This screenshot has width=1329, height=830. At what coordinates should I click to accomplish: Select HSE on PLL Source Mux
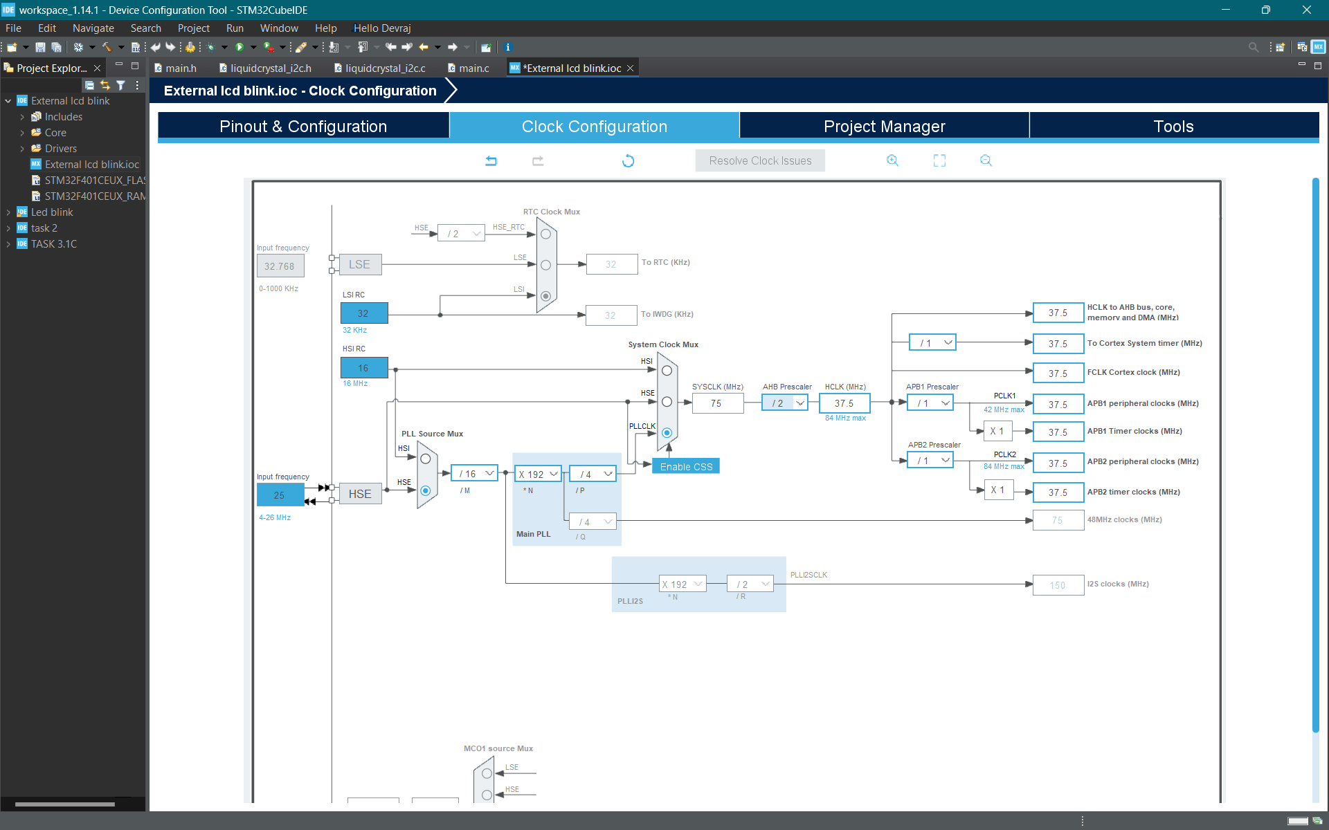click(x=426, y=490)
